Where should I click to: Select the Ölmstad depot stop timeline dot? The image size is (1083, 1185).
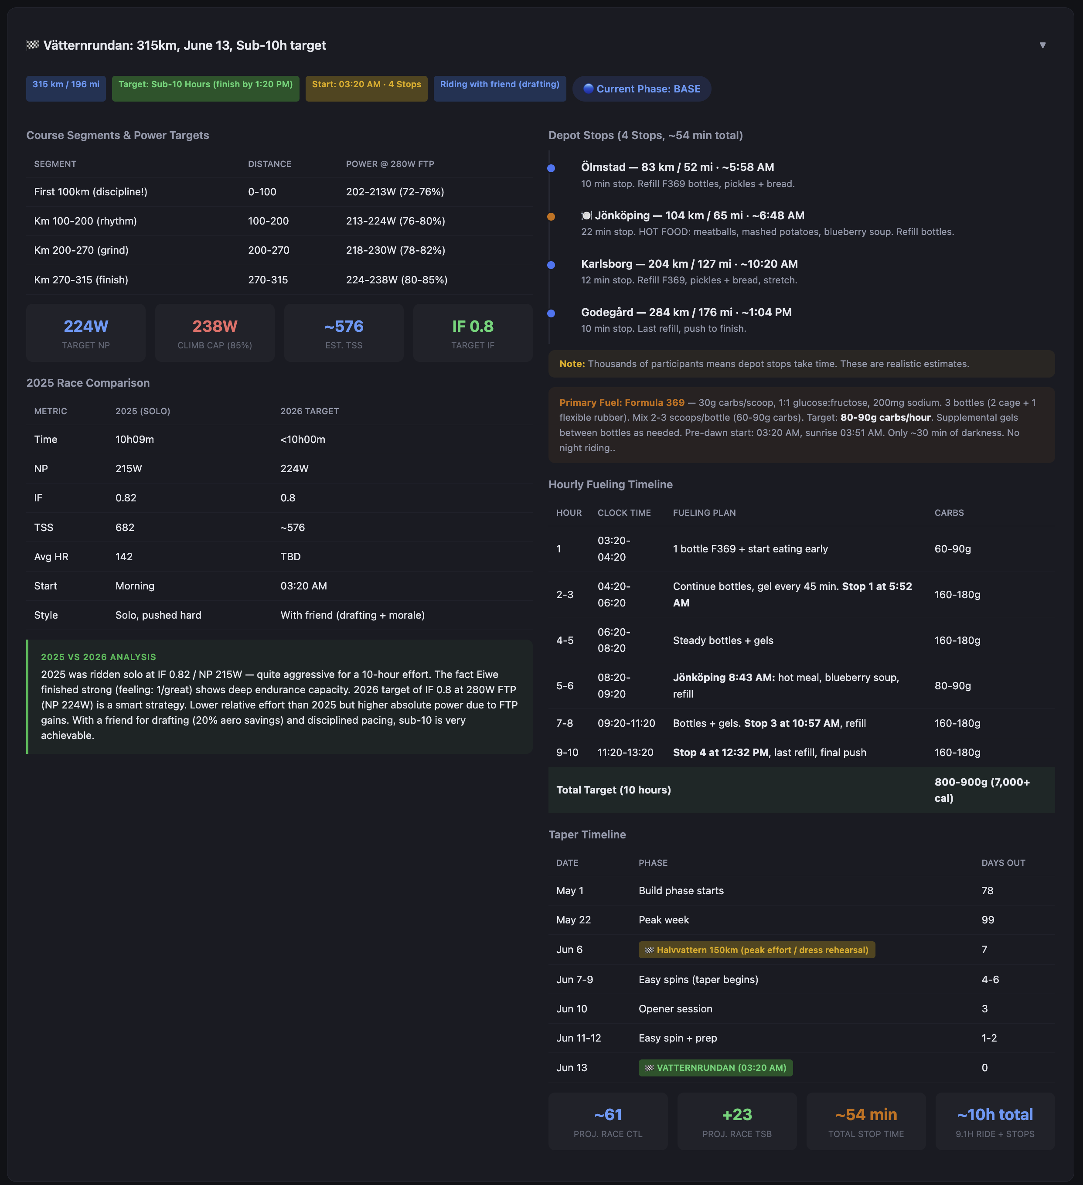tap(551, 168)
